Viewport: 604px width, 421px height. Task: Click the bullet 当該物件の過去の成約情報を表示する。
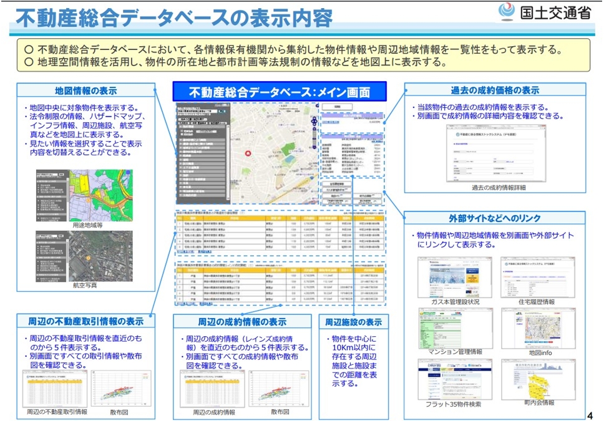pyautogui.click(x=480, y=107)
